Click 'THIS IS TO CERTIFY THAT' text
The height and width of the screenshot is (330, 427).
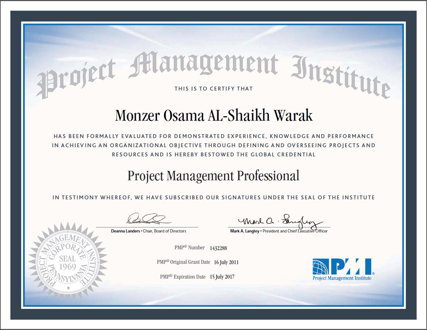213,89
